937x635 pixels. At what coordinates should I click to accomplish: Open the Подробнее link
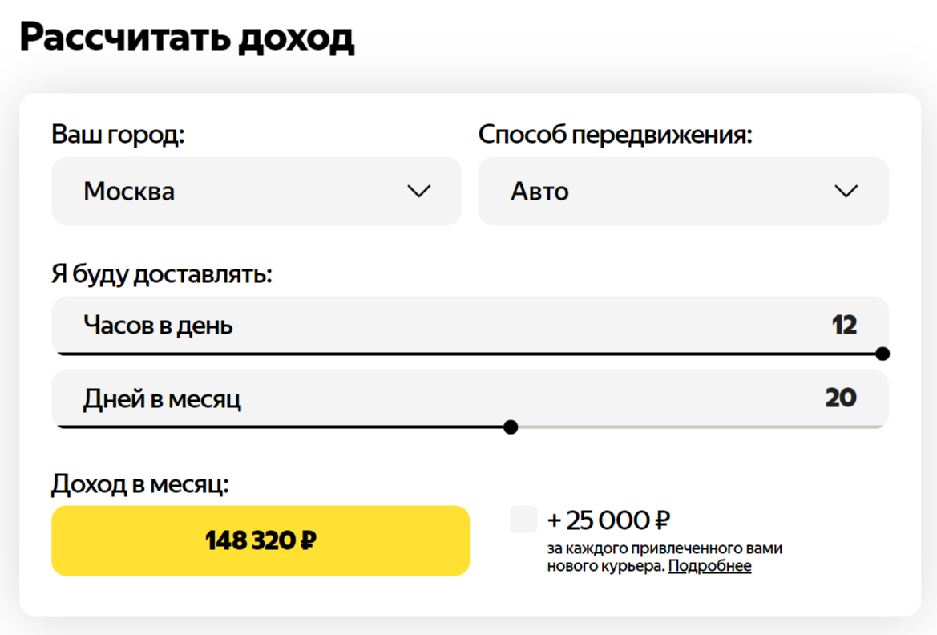click(x=709, y=566)
